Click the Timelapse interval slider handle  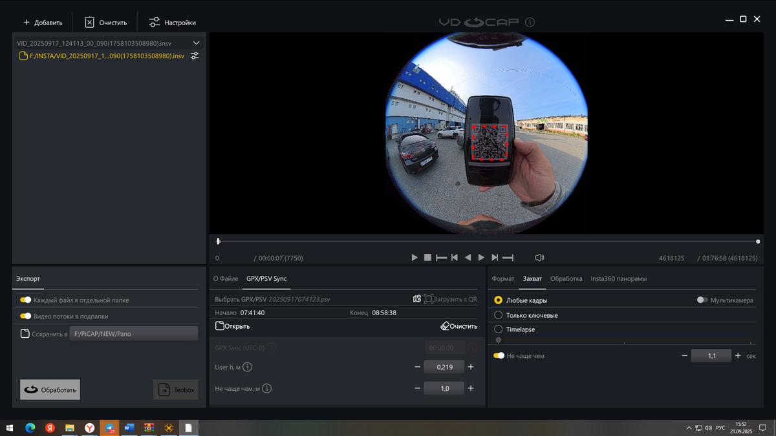pos(498,340)
